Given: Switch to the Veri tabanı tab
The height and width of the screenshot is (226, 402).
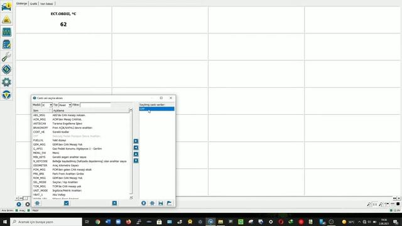Looking at the screenshot, I should click(46, 4).
